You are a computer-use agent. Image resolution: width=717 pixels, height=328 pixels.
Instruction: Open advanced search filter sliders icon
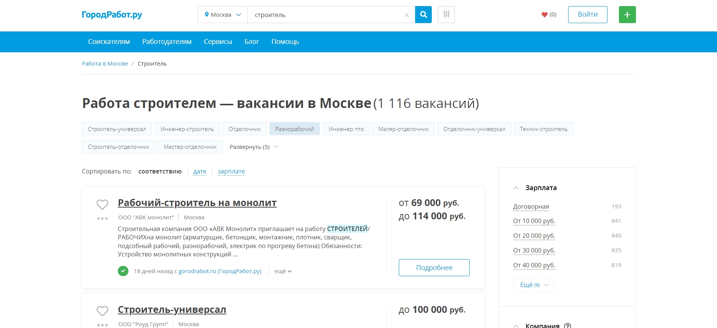click(x=446, y=15)
